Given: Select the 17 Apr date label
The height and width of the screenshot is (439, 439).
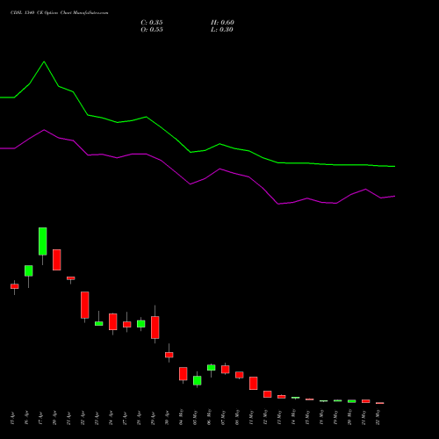Looking at the screenshot, I should pyautogui.click(x=40, y=418).
